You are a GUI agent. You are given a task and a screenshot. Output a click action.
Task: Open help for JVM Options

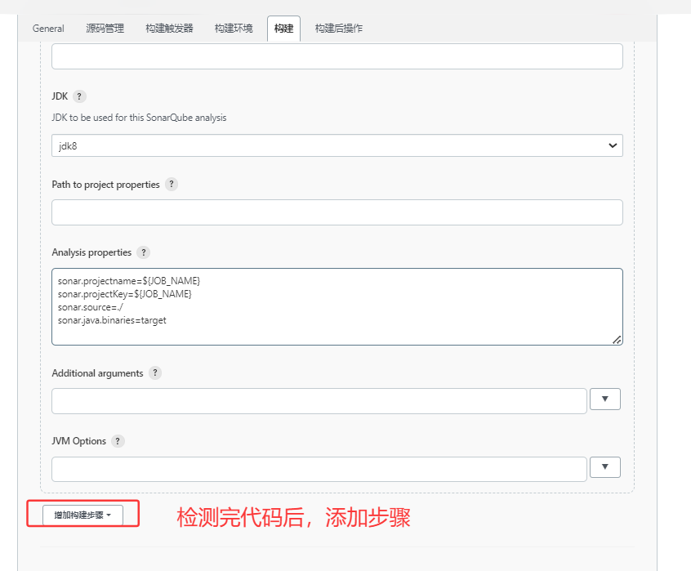tap(118, 441)
